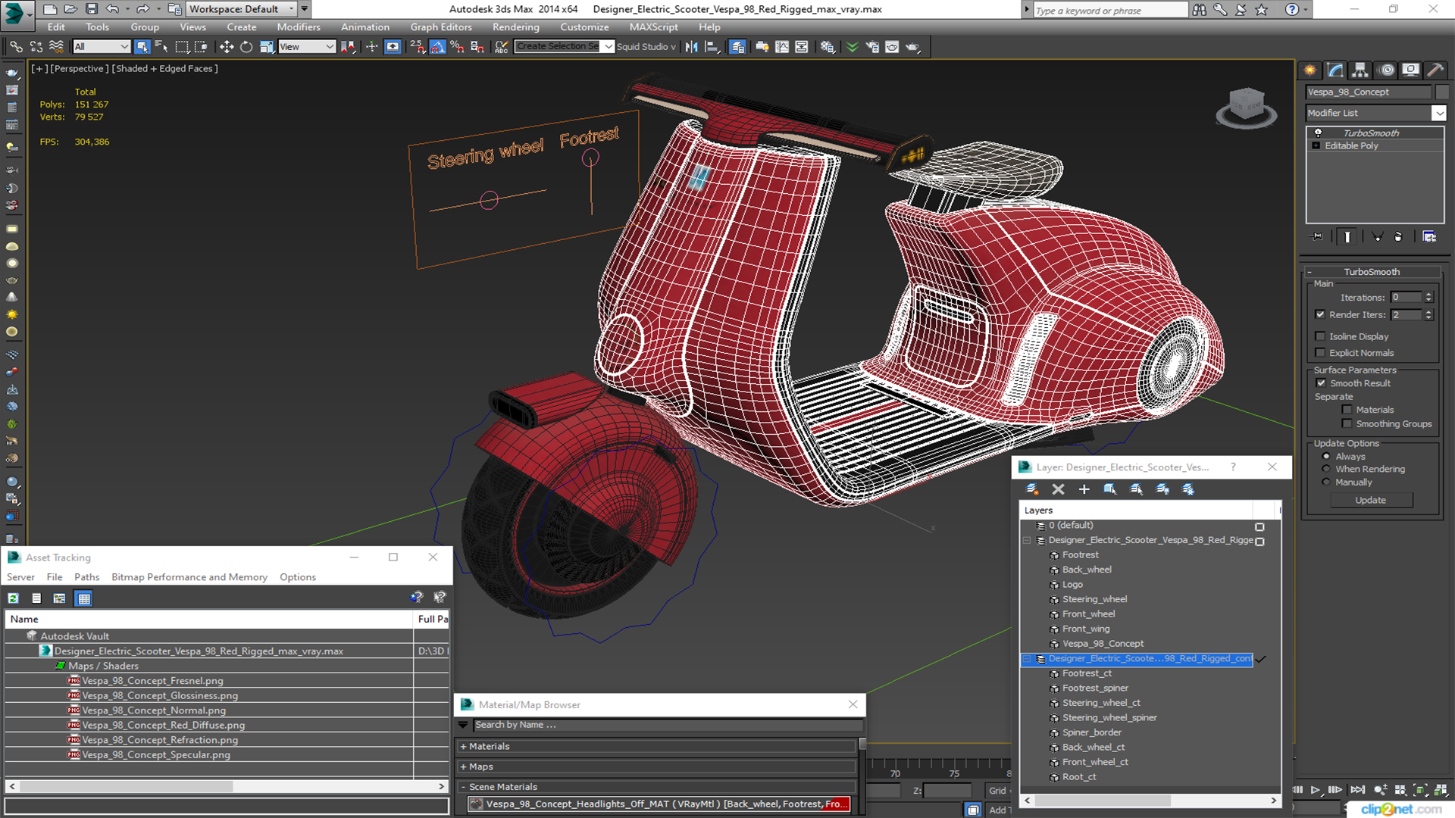Viewport: 1455px width, 818px height.
Task: Delete highlighted layer with X icon
Action: pyautogui.click(x=1058, y=489)
